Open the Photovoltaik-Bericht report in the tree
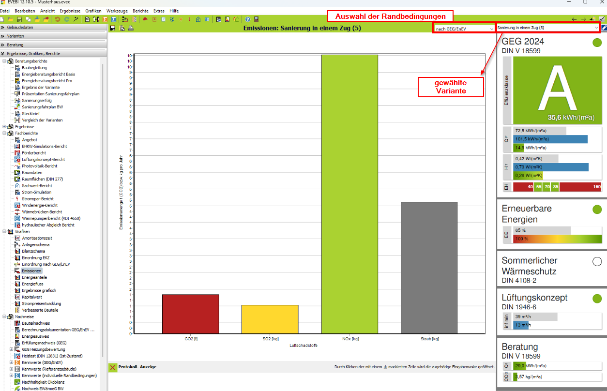 click(39, 166)
